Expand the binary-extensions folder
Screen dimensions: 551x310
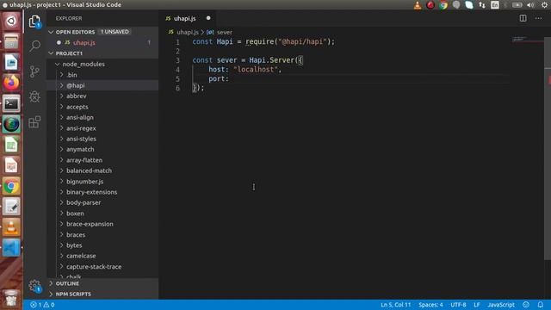[62, 192]
